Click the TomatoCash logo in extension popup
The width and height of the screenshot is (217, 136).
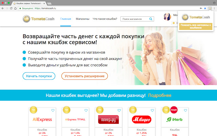pyautogui.click(x=196, y=17)
